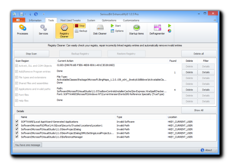Click the save icon in title bar
This screenshot has width=231, height=166.
pyautogui.click(x=22, y=14)
